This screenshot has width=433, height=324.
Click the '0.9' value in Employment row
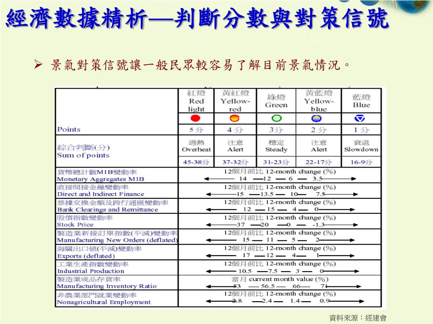(x=324, y=300)
